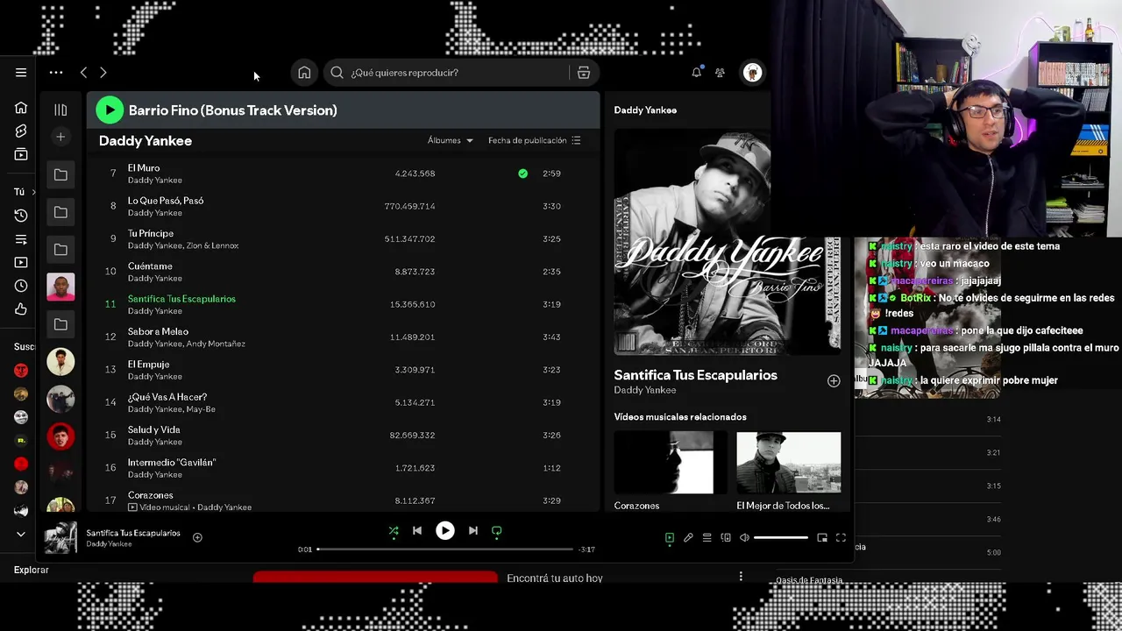The image size is (1122, 631).
Task: Open YouTube Playlists icon in left sidebar
Action: coord(21,239)
